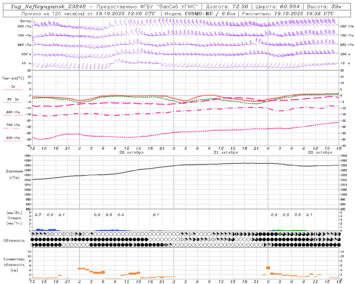Click the Ветер panel label
This screenshot has height=284, width=355.
click(26, 21)
